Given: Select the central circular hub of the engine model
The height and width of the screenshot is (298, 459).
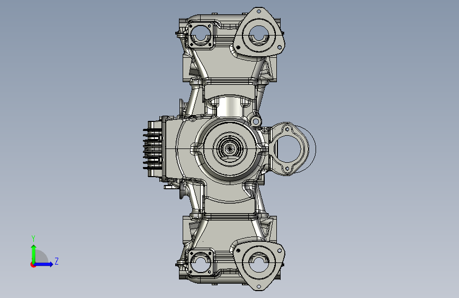Looking at the screenshot, I should pyautogui.click(x=229, y=148).
